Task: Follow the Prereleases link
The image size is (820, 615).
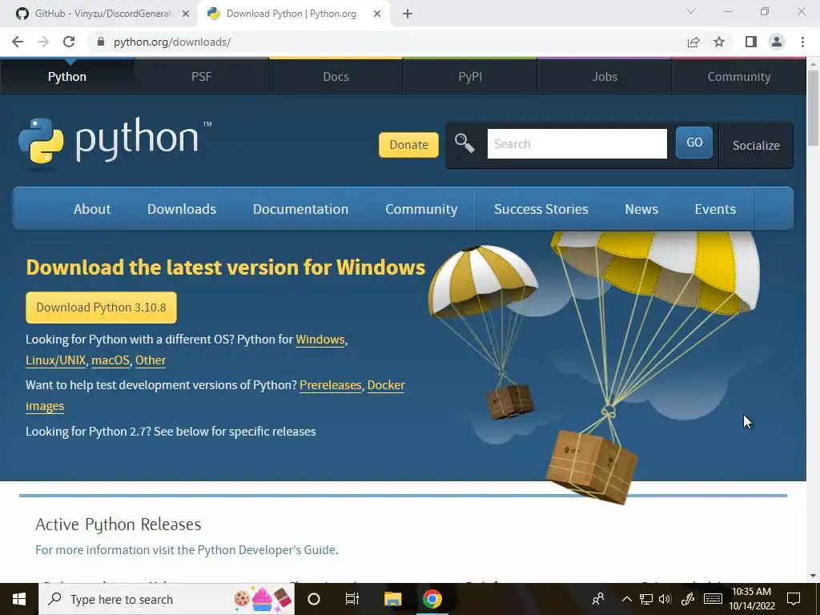Action: point(330,385)
